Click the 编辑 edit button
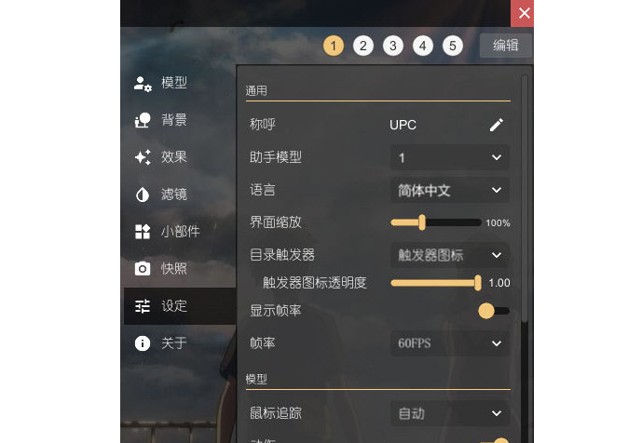 pos(506,46)
